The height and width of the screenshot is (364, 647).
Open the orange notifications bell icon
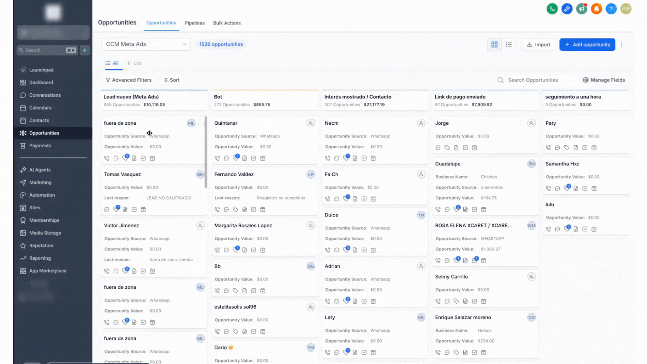(596, 9)
